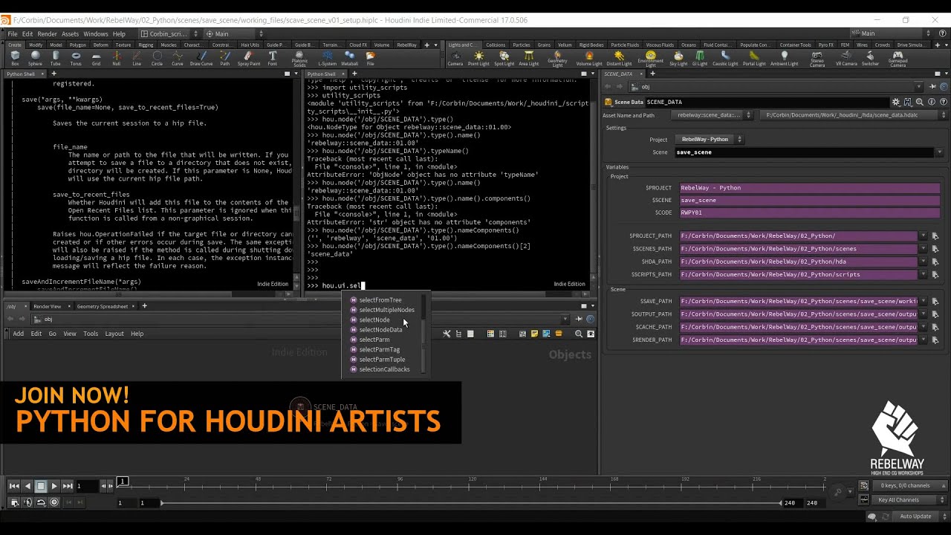Select the Box shelf tool
The image size is (951, 535).
pos(15,58)
